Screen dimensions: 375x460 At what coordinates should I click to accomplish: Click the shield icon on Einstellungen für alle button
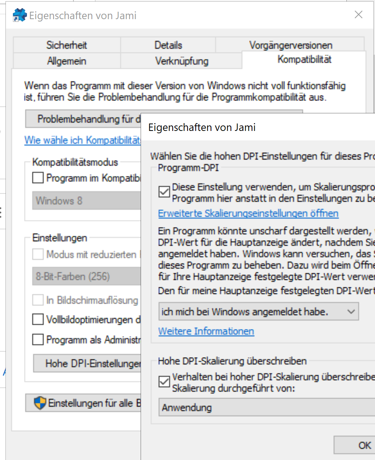[40, 403]
